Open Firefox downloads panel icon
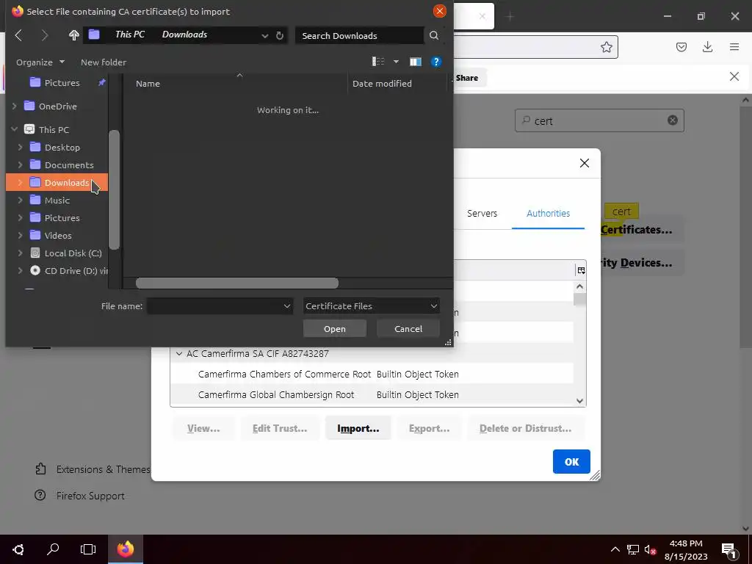The image size is (752, 564). coord(707,46)
